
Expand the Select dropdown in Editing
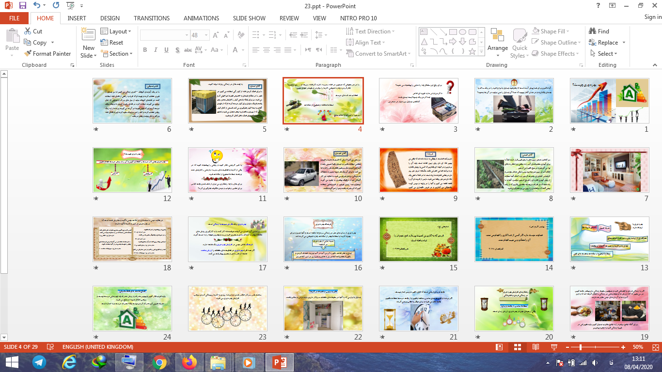point(607,54)
